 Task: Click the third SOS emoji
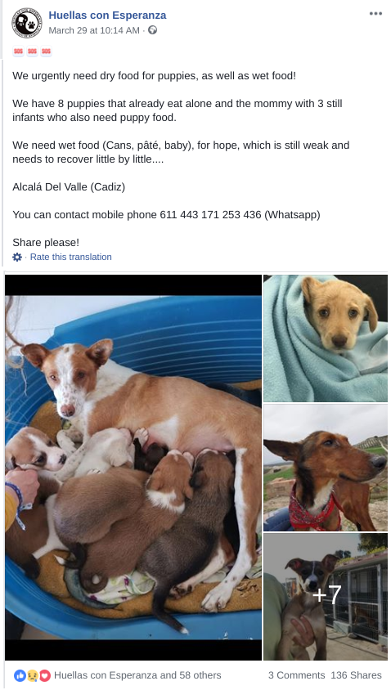[47, 51]
